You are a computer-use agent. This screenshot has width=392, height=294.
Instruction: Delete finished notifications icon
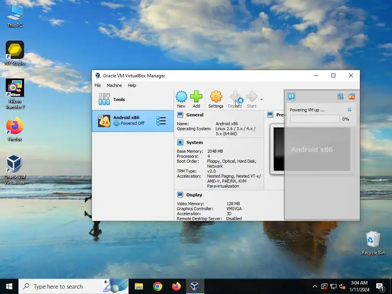pyautogui.click(x=352, y=96)
